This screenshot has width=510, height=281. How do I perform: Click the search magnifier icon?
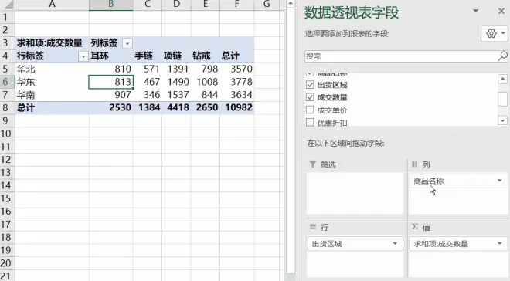[x=502, y=56]
